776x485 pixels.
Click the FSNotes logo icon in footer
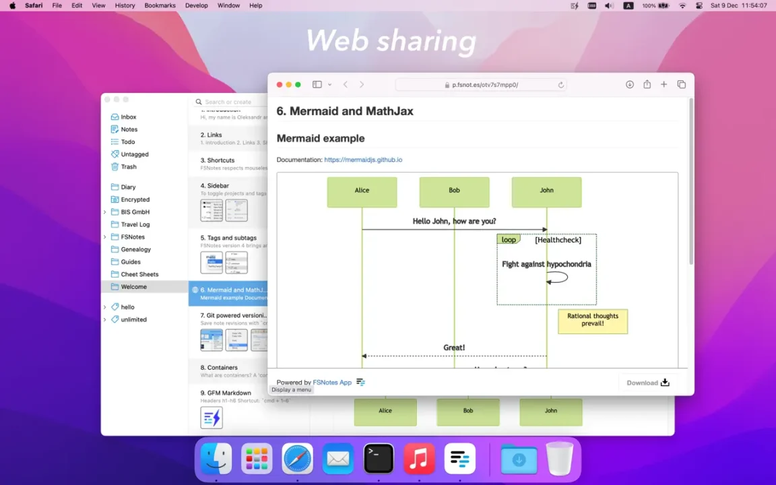360,382
